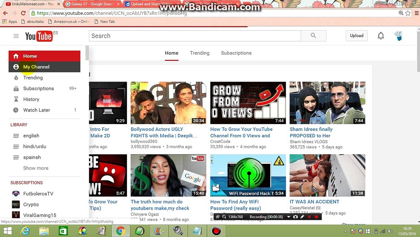Viewport: 420px width, 237px height.
Task: Click the ViralGaming15 channel avatar
Action: click(x=16, y=215)
